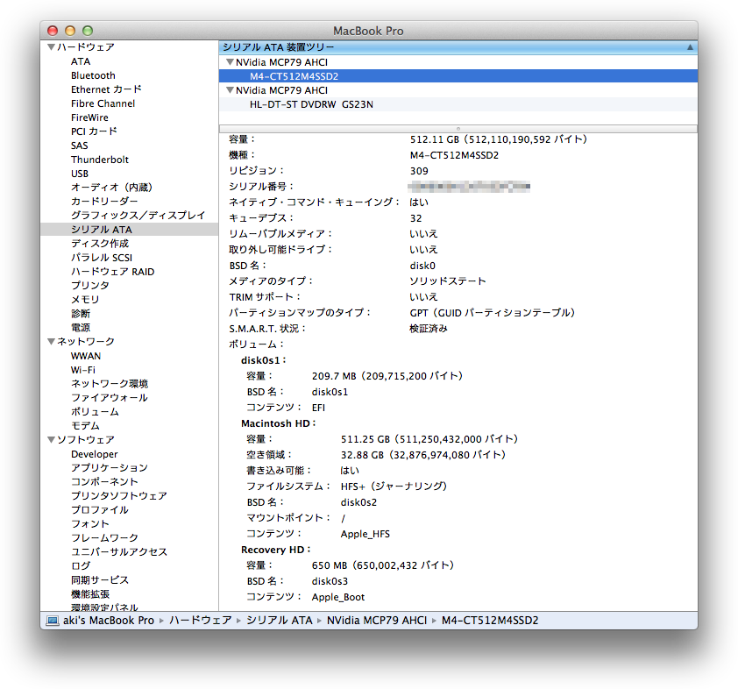Select Bluetooth in sidebar
738x689 pixels.
click(x=93, y=75)
